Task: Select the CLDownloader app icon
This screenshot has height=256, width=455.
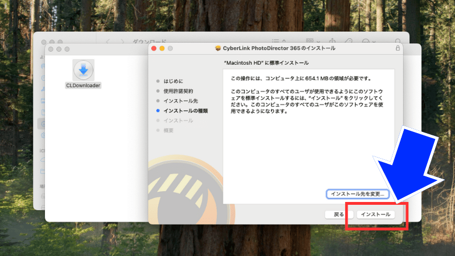Action: [x=83, y=70]
